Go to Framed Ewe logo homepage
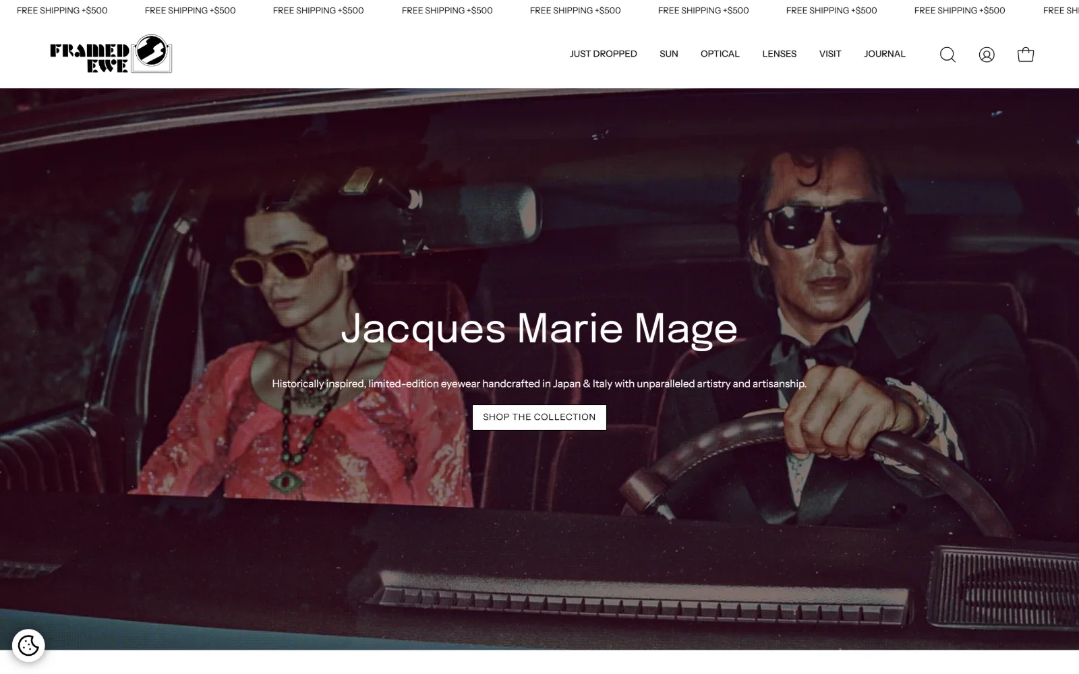 pos(111,54)
